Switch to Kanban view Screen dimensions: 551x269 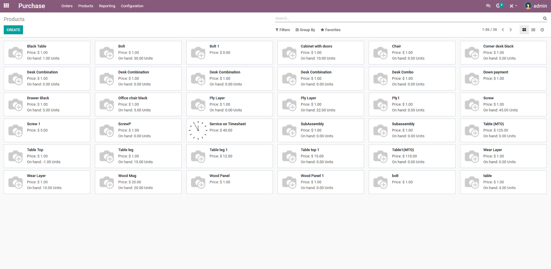click(x=524, y=30)
